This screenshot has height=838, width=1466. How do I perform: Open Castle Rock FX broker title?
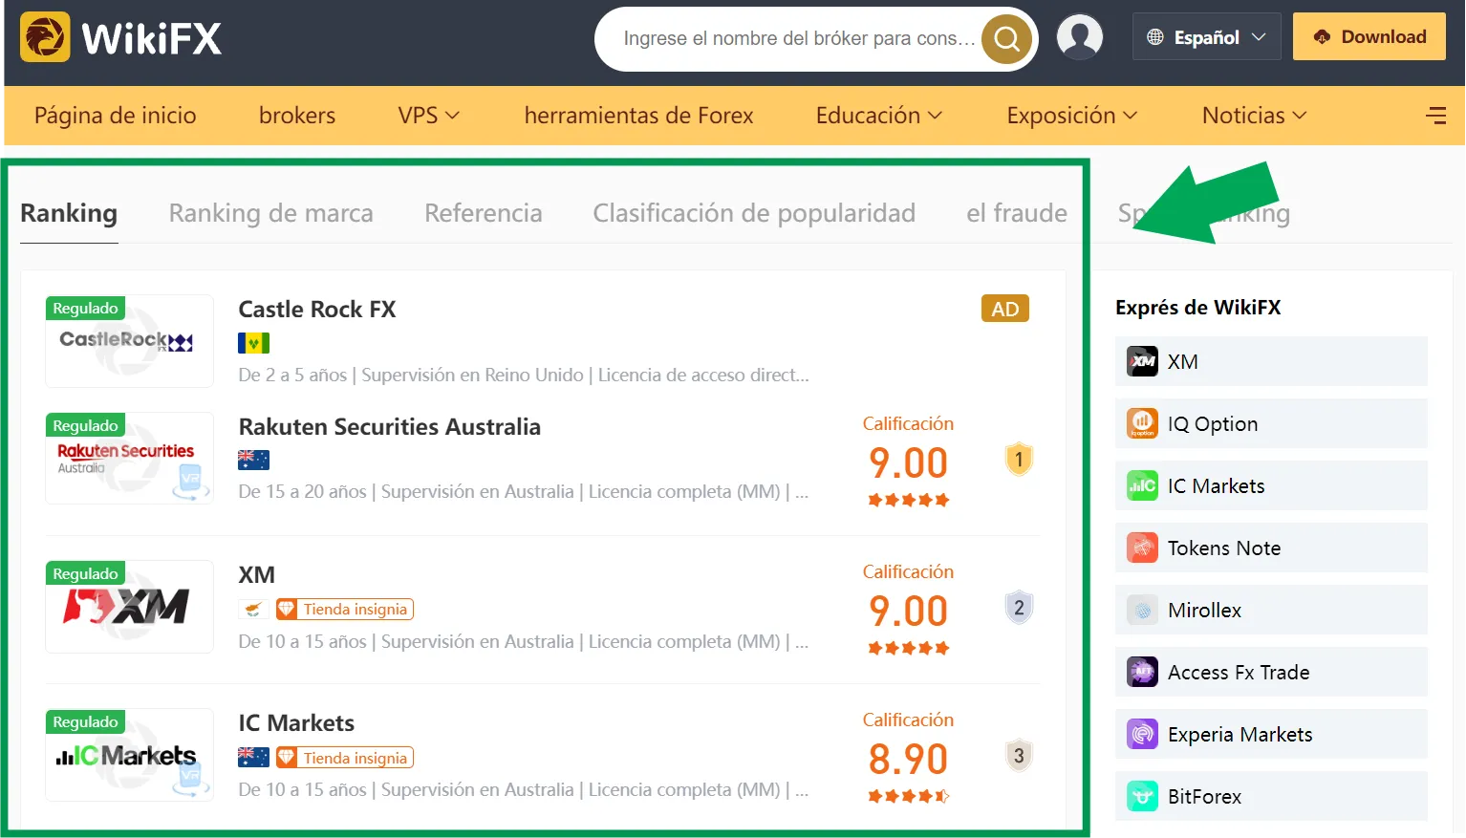click(x=317, y=310)
